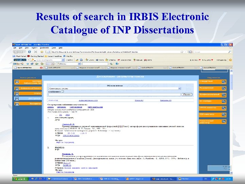Click Найти похожие under second result
This screenshot has width=245, height=184.
(x=65, y=172)
